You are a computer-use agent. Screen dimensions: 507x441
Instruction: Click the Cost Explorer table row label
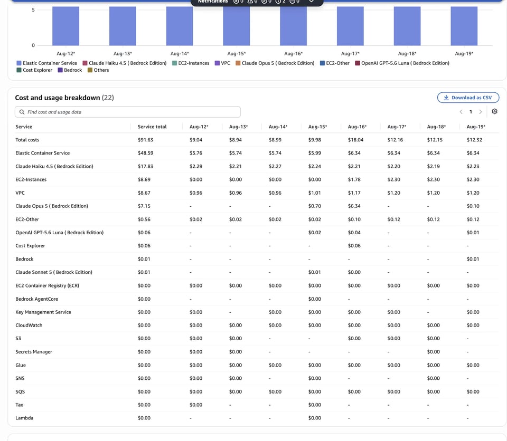(x=31, y=245)
